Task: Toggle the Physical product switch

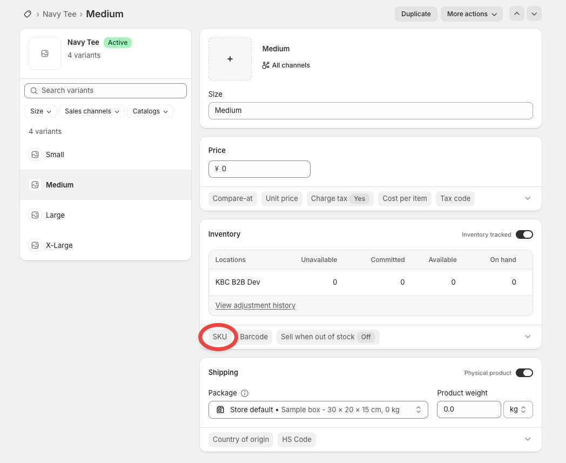Action: 524,373
